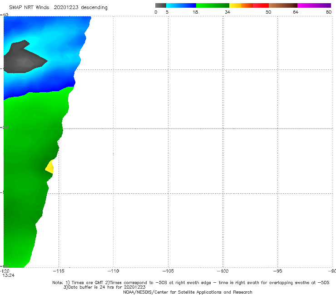Click the magenta-purple segment of the color bar
The height and width of the screenshot is (295, 336).
tap(314, 5)
